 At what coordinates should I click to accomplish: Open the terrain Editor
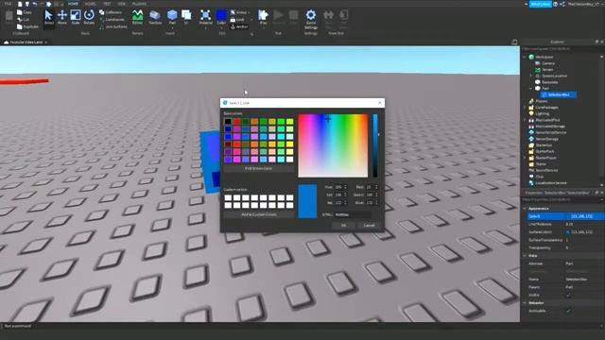coord(137,17)
